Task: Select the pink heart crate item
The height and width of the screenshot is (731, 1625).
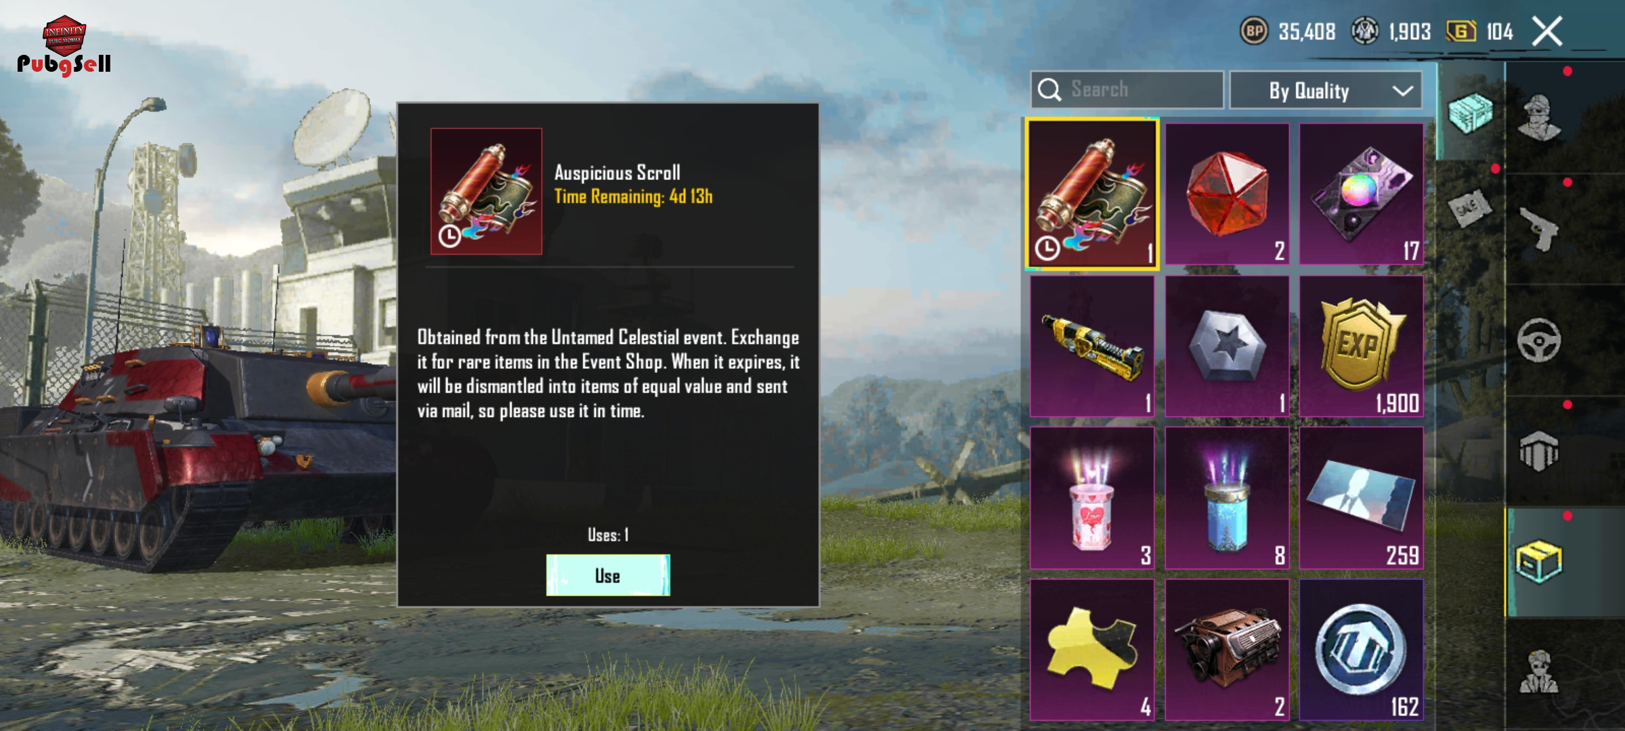Action: click(x=1091, y=498)
